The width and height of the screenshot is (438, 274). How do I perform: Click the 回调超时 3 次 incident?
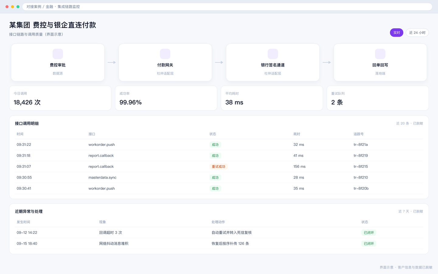(x=111, y=233)
